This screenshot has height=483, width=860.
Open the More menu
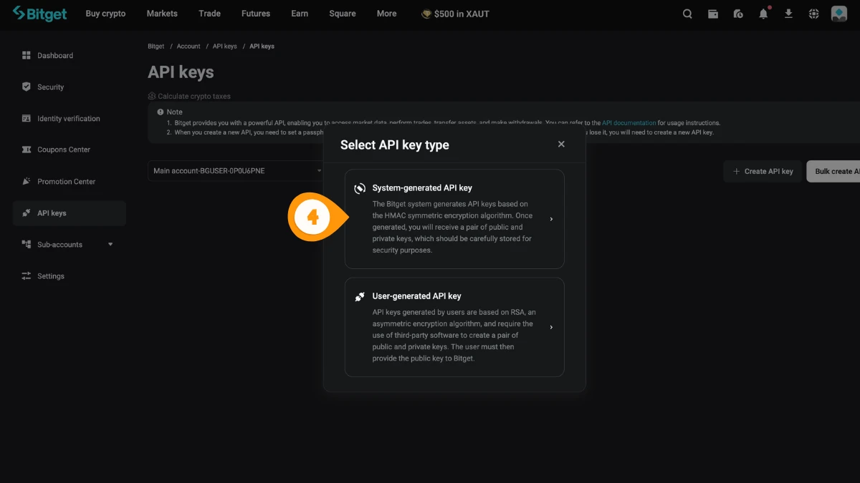(x=386, y=14)
